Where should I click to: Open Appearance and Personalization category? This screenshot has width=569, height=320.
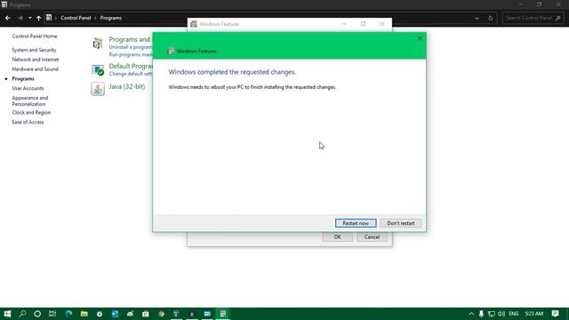tap(29, 100)
